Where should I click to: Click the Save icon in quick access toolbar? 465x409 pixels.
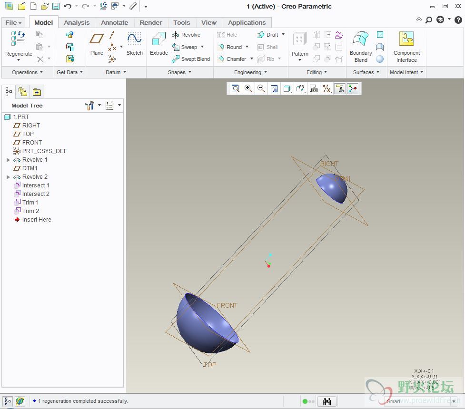[x=56, y=6]
